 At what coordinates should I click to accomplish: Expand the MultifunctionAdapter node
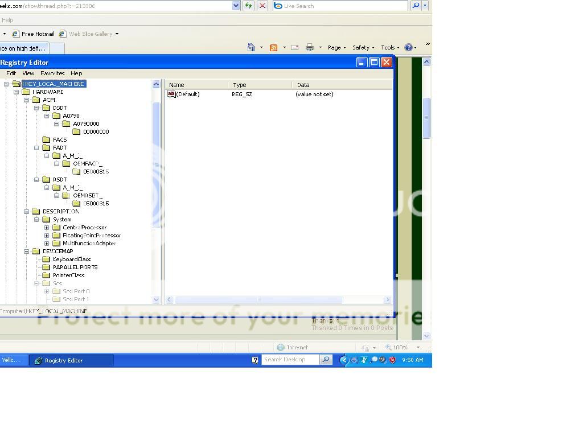pos(48,243)
